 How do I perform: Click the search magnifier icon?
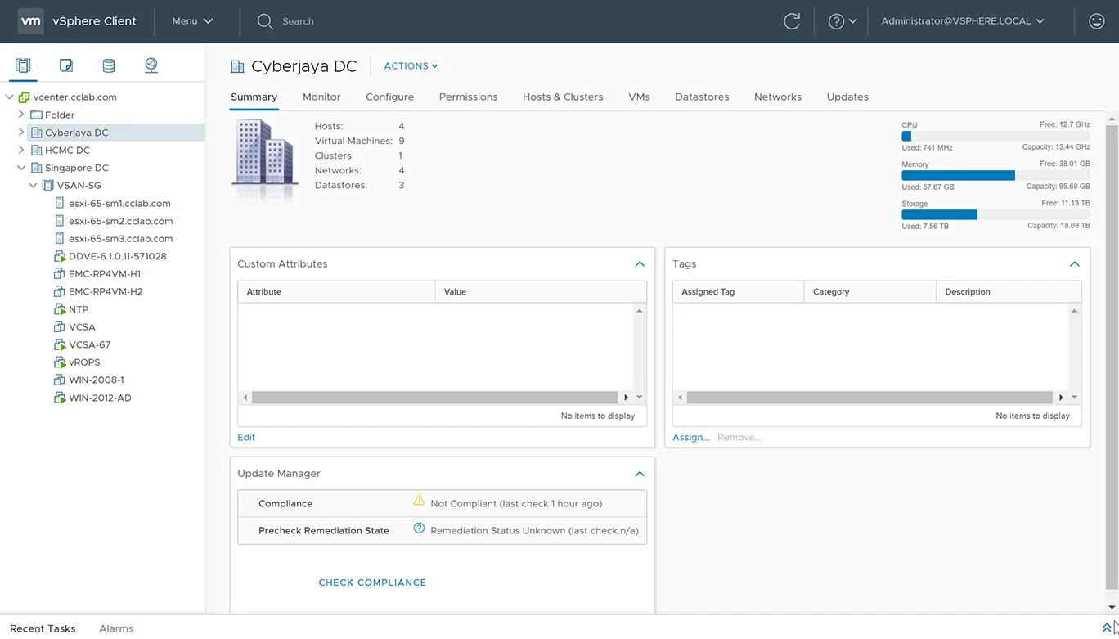tap(265, 21)
